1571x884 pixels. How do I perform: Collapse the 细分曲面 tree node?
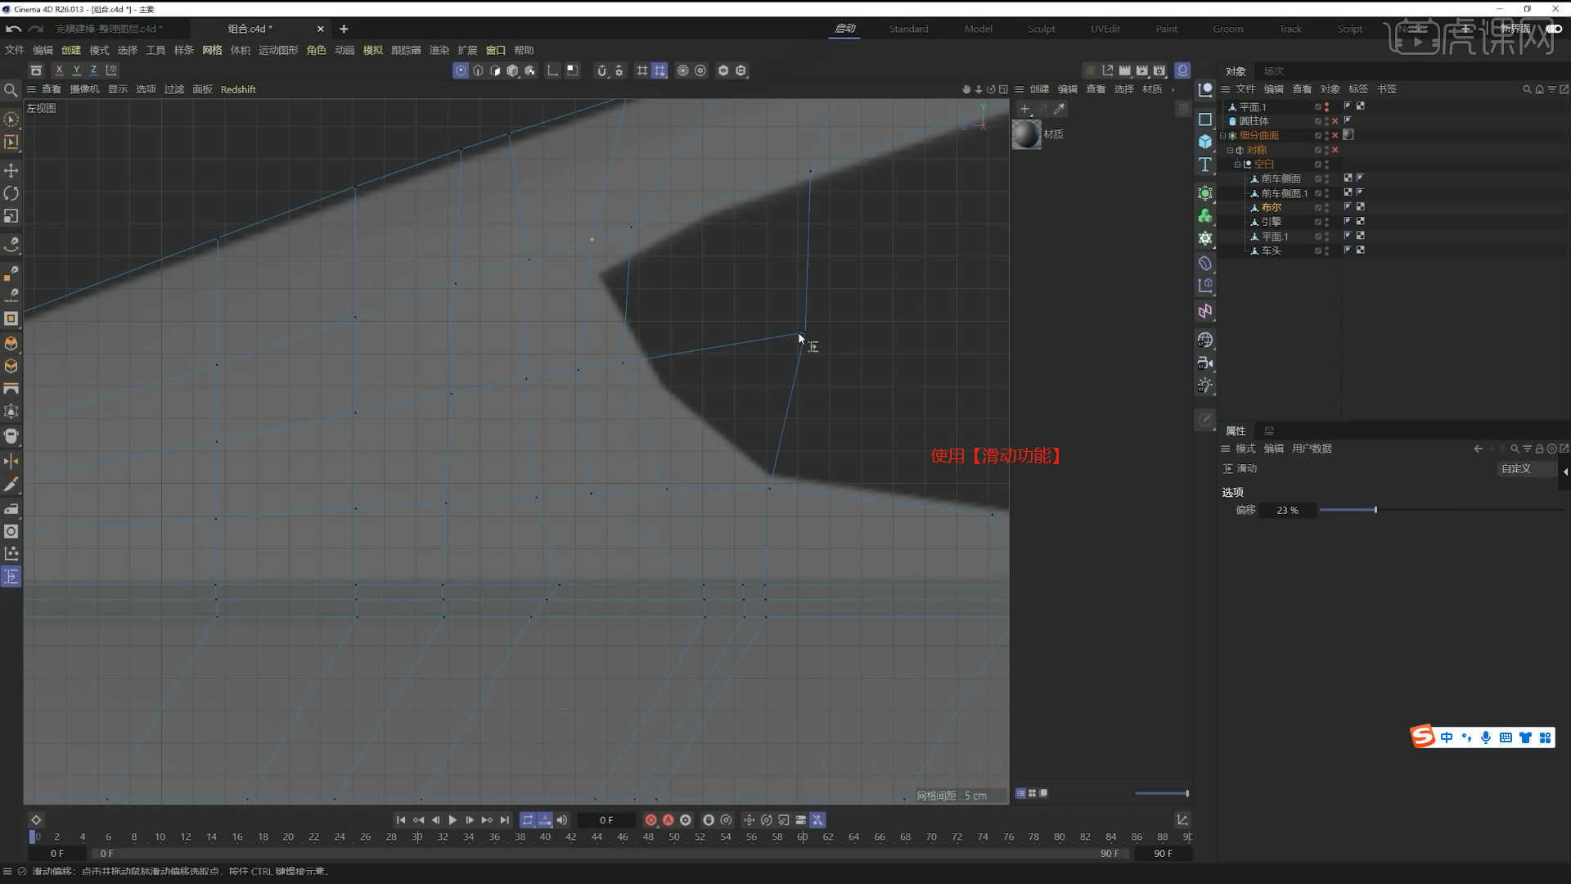1223,136
